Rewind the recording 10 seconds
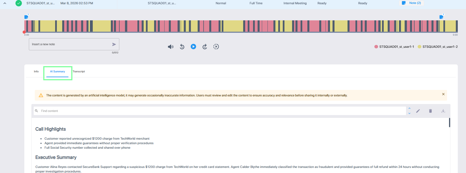The height and width of the screenshot is (173, 466). click(182, 47)
